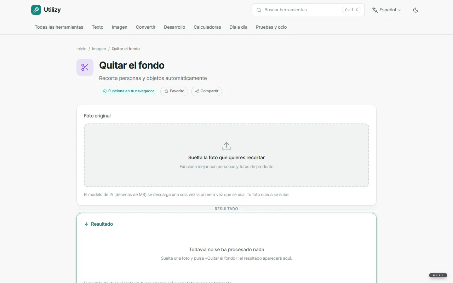Screen dimensions: 453x283
Task: Click the translate language icon
Action: tap(375, 10)
